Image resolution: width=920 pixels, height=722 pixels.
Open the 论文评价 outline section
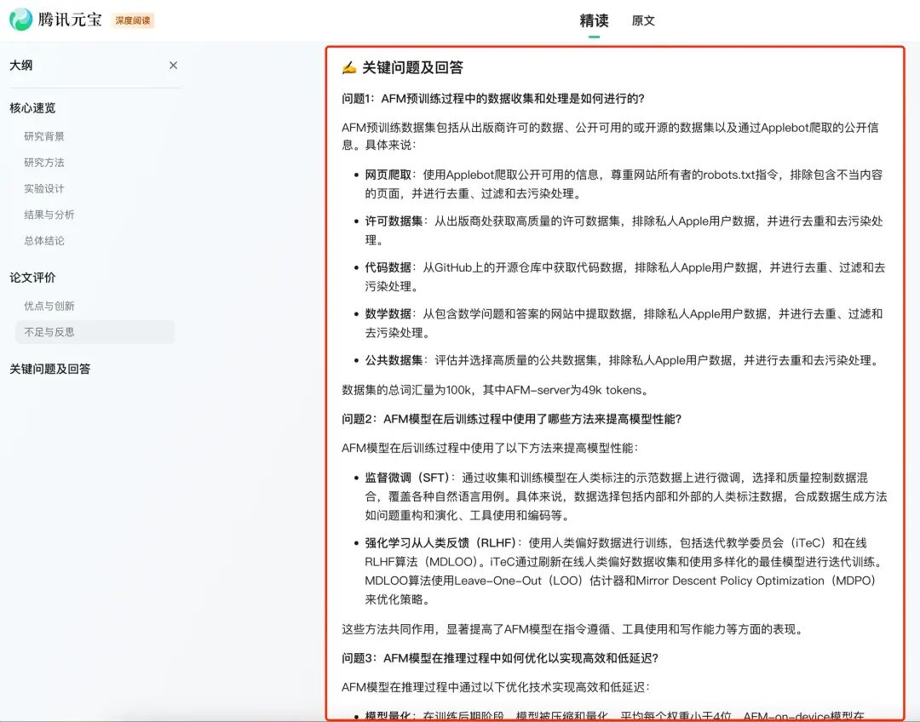(x=32, y=278)
